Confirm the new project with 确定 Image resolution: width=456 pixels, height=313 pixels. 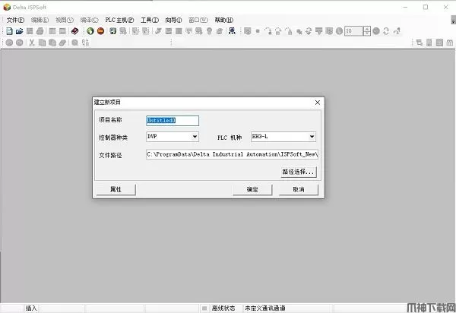[252, 189]
